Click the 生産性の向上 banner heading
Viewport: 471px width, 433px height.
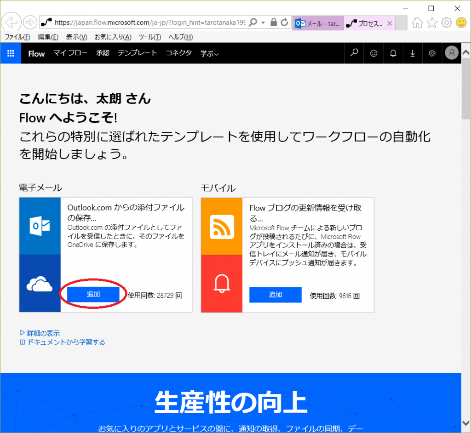231,402
